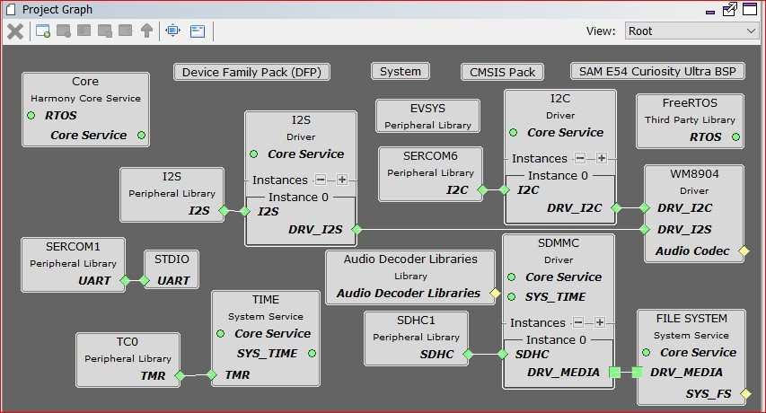The height and width of the screenshot is (413, 766).
Task: Click the Core Service circle on FILE SYSTEM
Action: pyautogui.click(x=646, y=353)
